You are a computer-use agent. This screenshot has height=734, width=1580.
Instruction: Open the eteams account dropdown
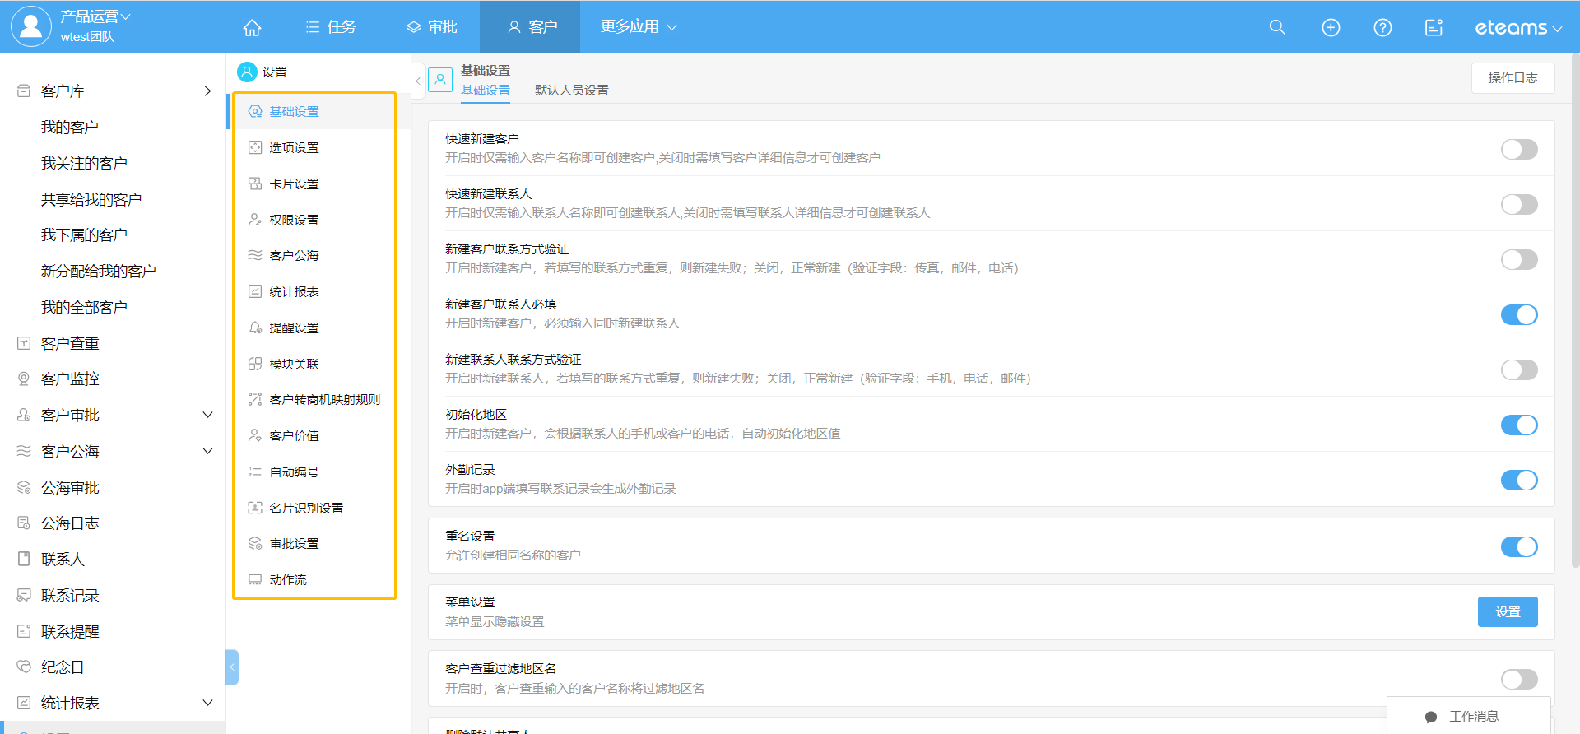(x=1517, y=28)
